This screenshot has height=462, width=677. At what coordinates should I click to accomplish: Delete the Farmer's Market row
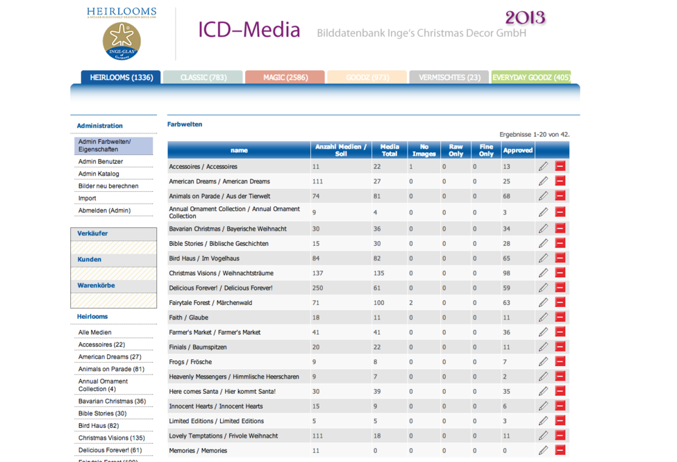[x=560, y=332]
